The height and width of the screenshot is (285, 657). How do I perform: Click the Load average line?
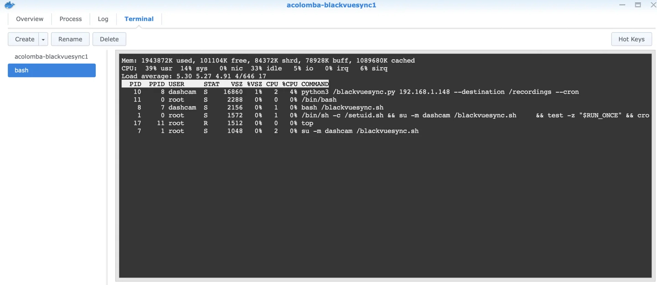pos(194,76)
